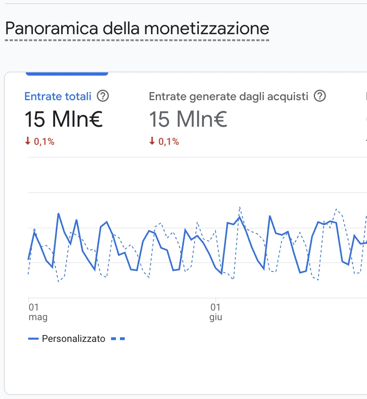
Task: Click the dashed line icon in the legend
Action: 118,339
